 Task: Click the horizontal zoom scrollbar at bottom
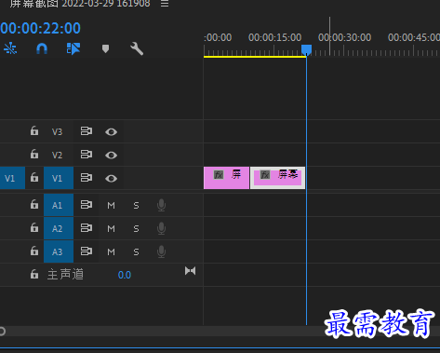pos(220,332)
